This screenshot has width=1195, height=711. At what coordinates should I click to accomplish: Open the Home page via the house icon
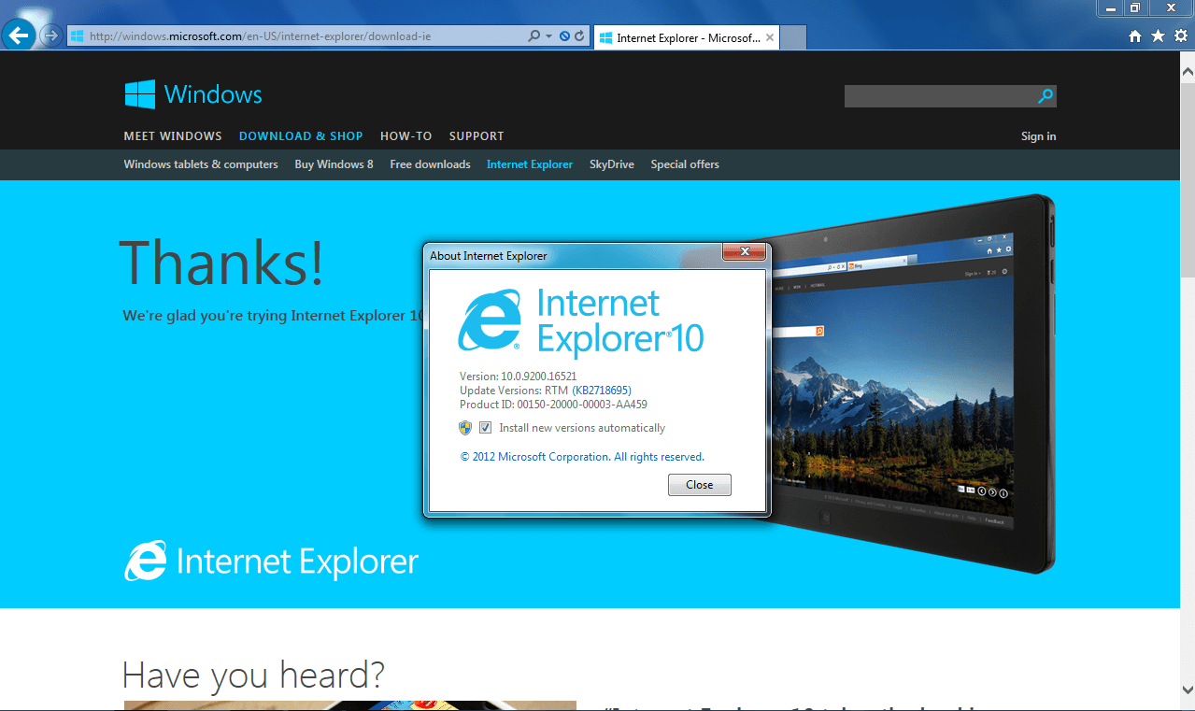1135,36
